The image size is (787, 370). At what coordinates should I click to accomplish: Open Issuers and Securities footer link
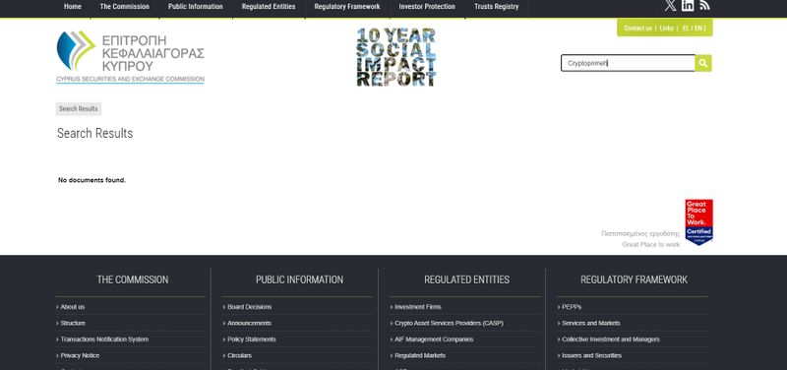click(x=591, y=355)
